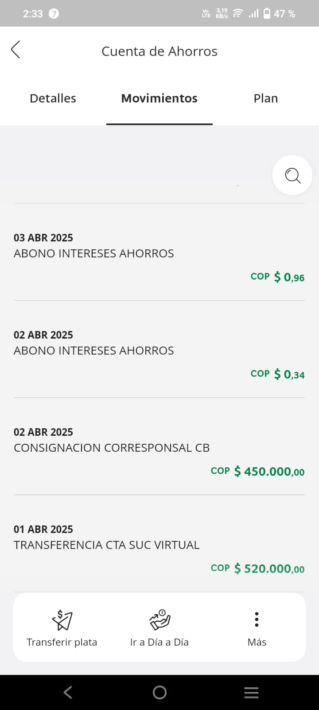Viewport: 319px width, 710px height.
Task: Tap the notification badge in the status bar
Action: pos(54,14)
